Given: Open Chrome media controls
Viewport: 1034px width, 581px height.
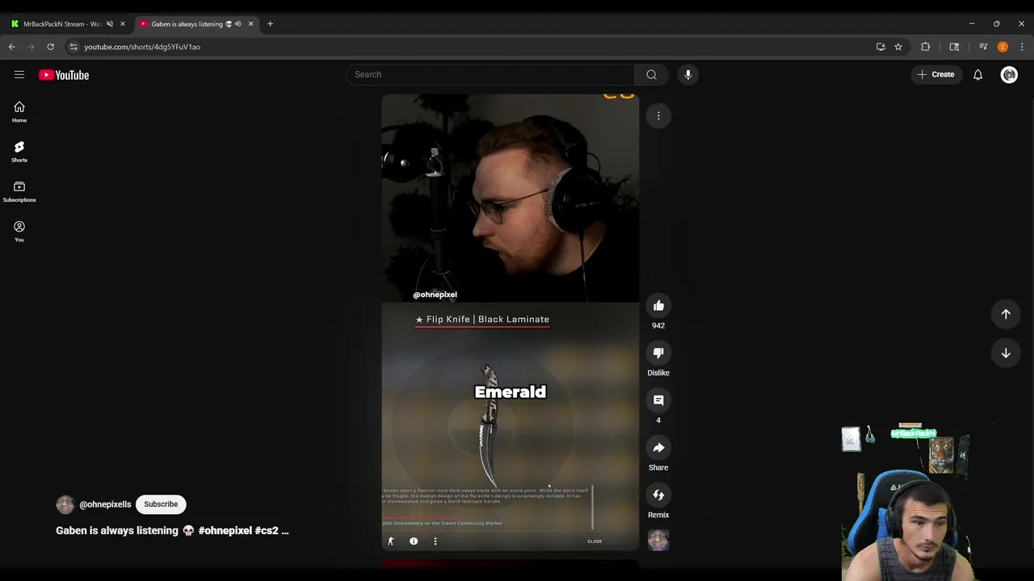Looking at the screenshot, I should click(982, 47).
